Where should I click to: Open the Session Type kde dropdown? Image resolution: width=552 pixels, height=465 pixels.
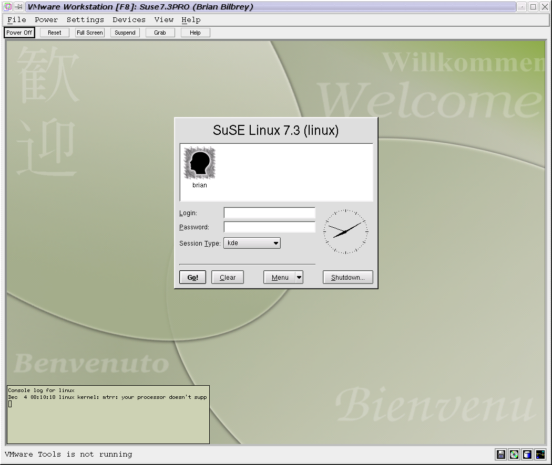[252, 243]
